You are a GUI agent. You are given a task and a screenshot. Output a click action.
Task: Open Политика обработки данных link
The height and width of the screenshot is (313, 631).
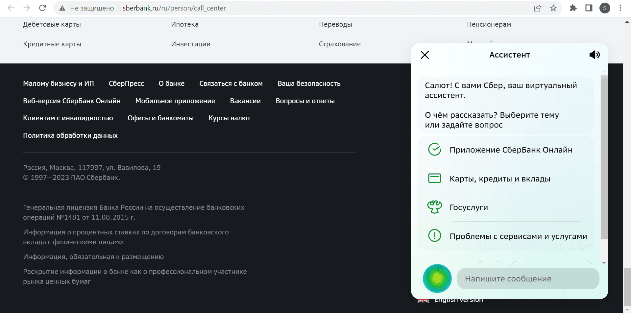(70, 135)
